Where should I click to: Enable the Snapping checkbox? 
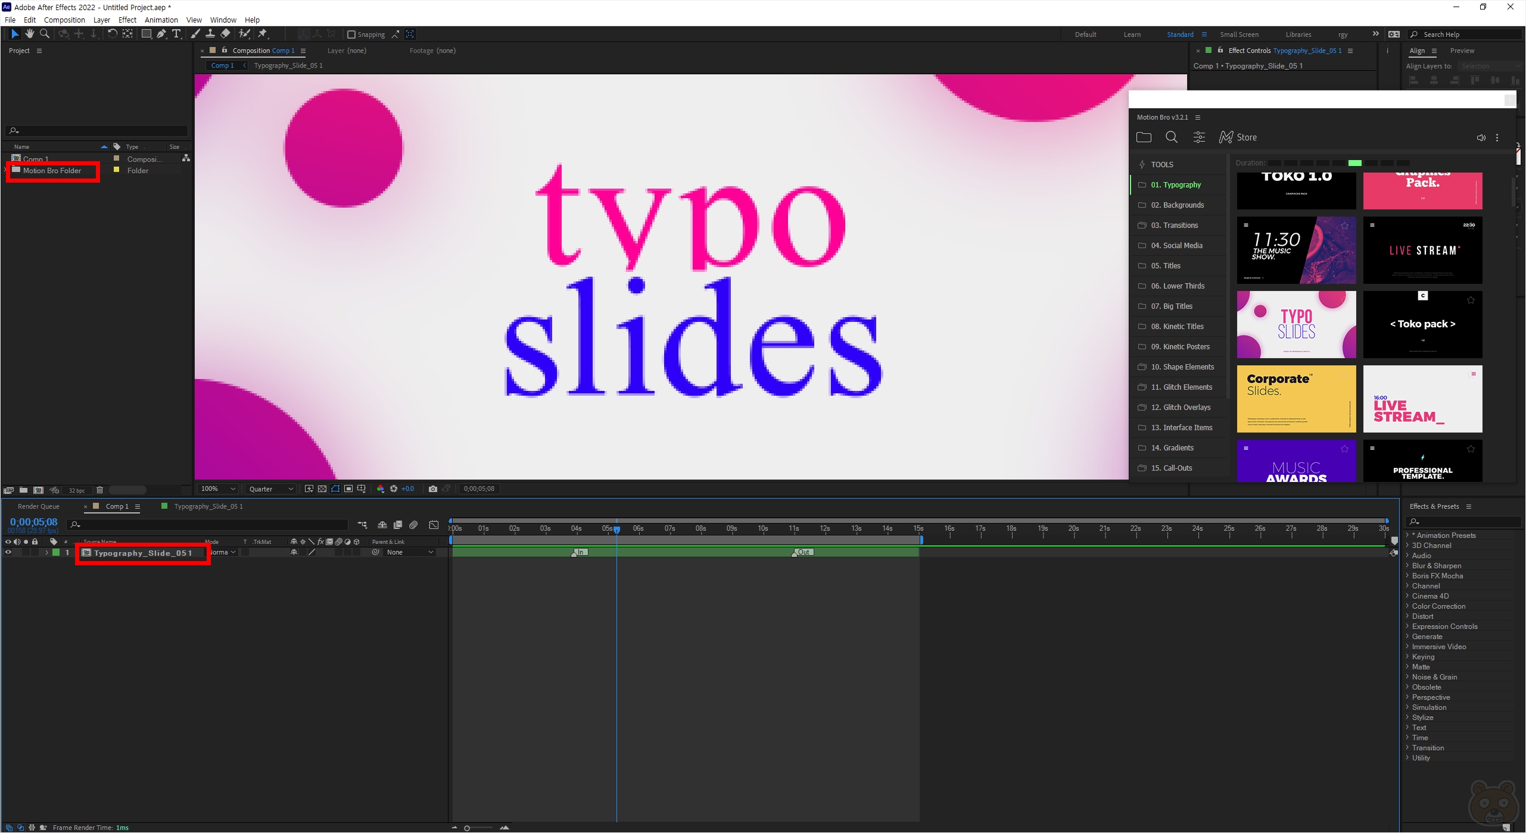351,35
